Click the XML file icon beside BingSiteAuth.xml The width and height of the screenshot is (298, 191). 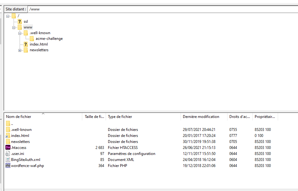coord(8,160)
